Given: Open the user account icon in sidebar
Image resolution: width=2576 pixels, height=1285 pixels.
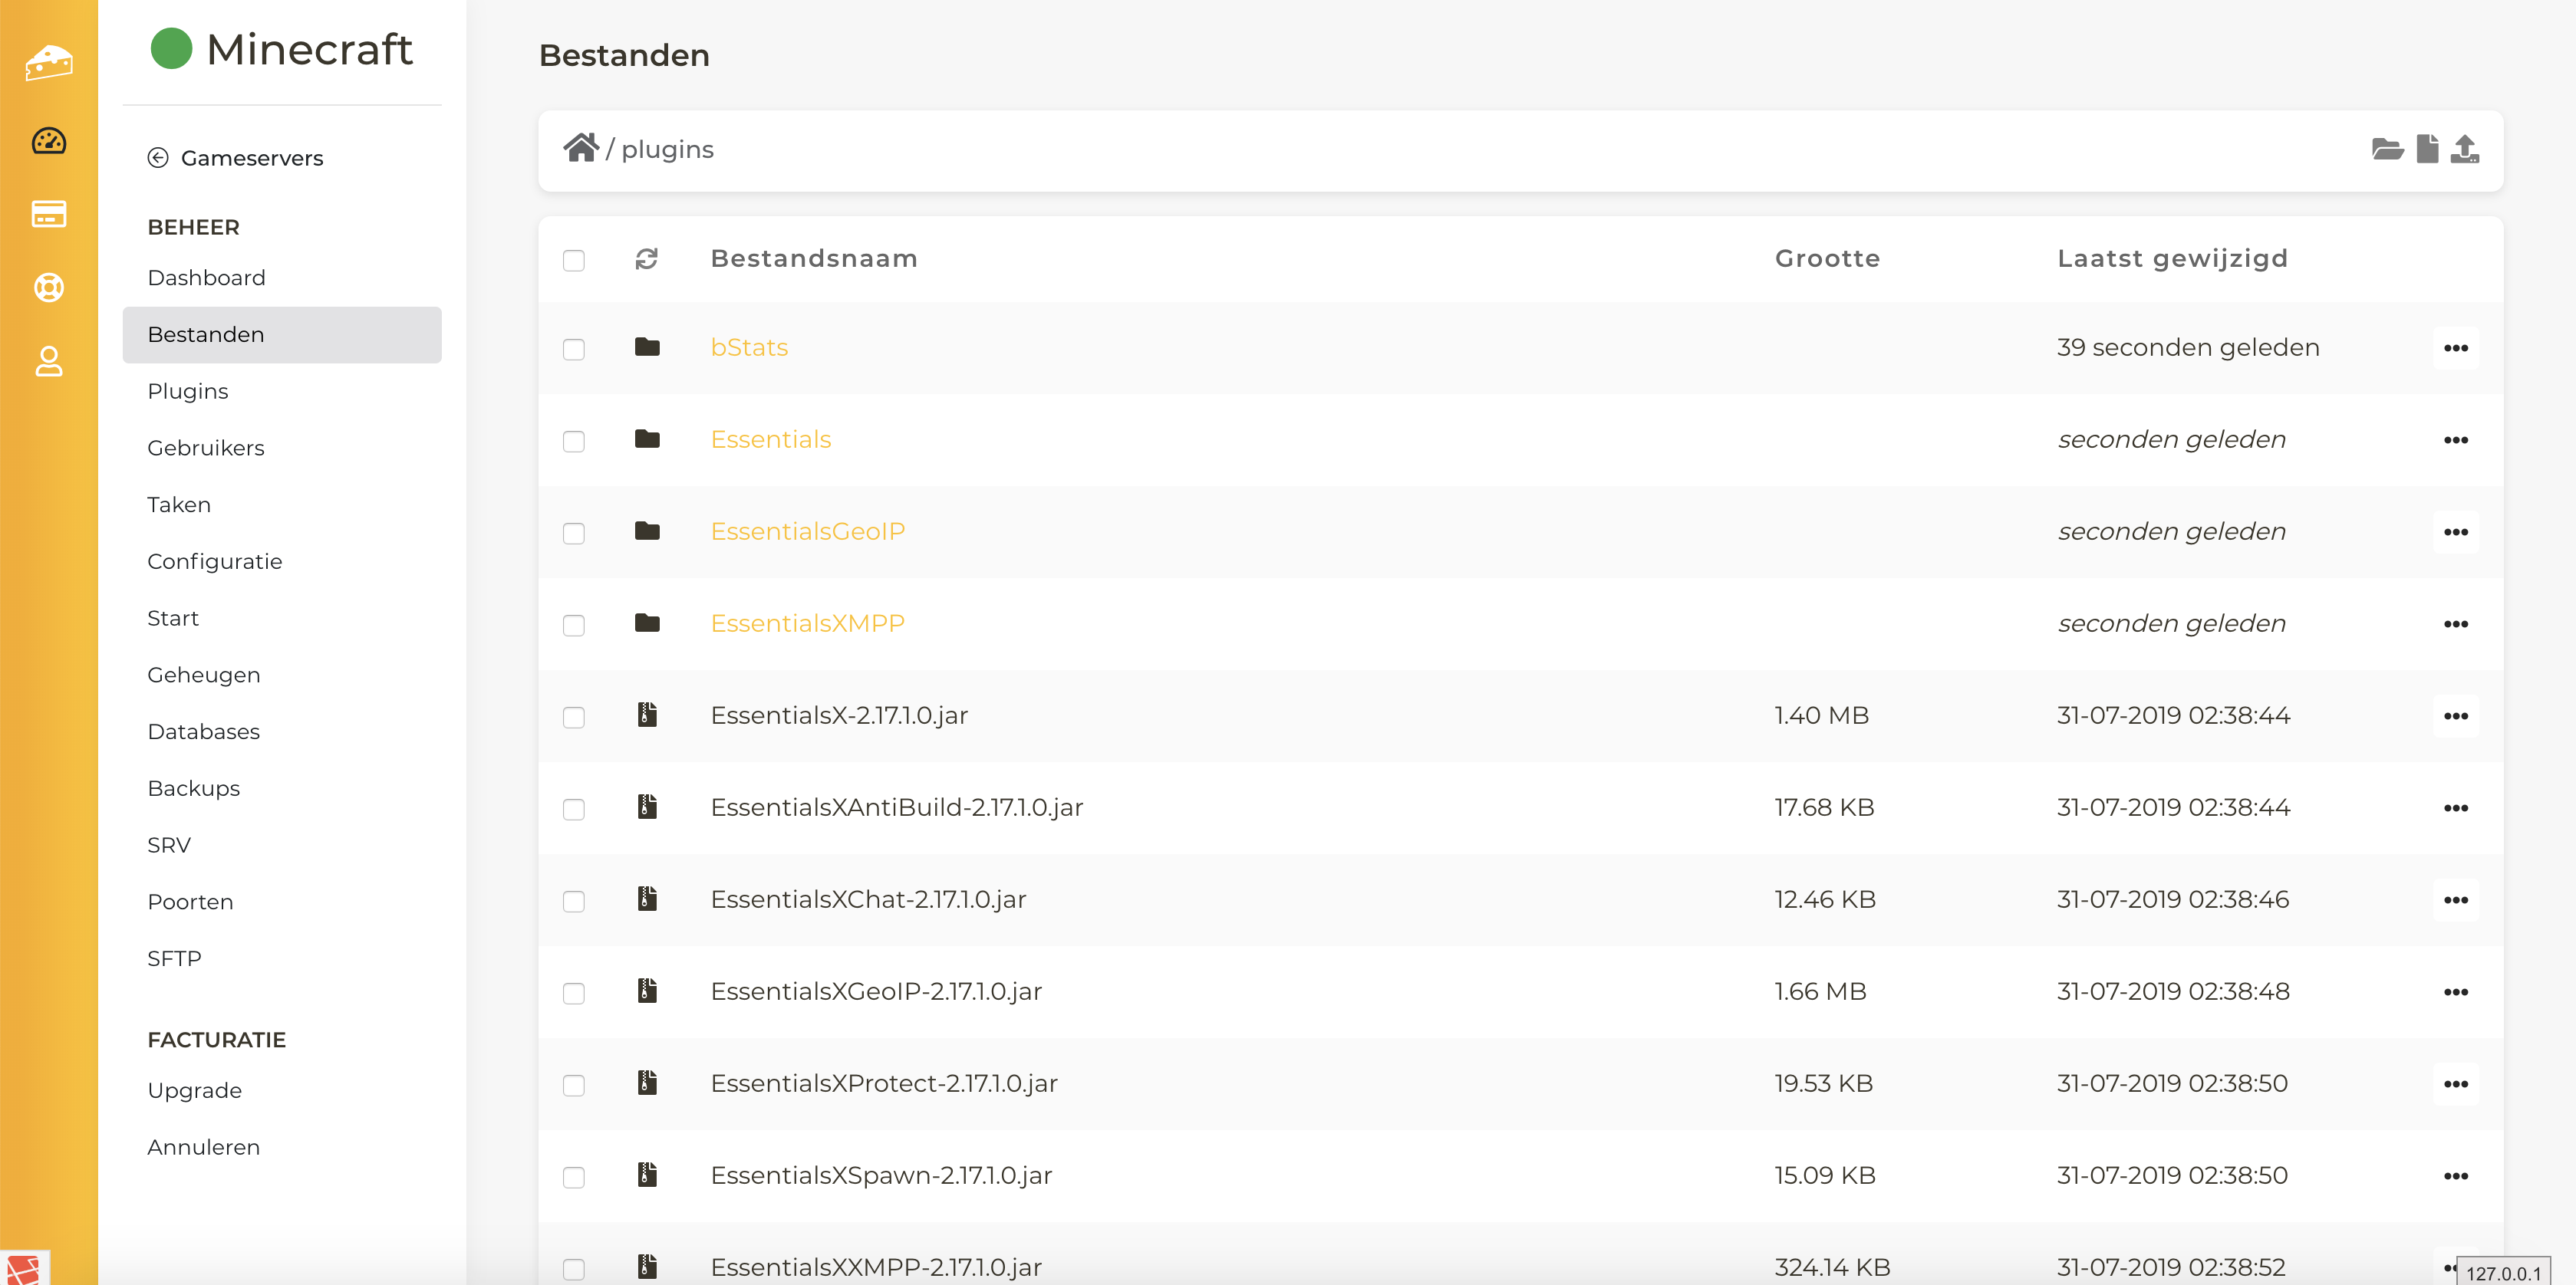Looking at the screenshot, I should 49,362.
